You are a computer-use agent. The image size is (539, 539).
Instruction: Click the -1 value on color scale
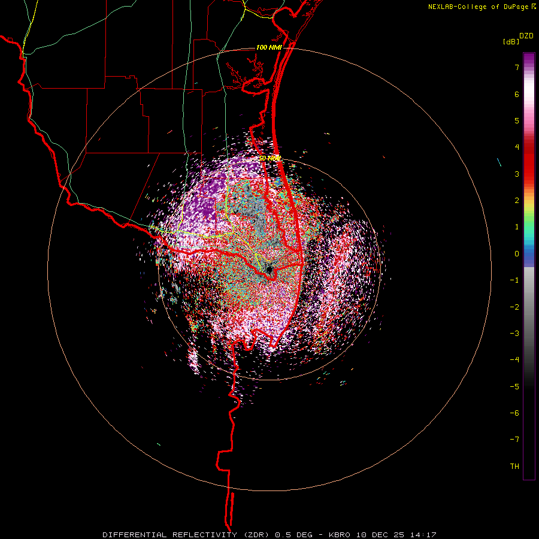(x=514, y=280)
